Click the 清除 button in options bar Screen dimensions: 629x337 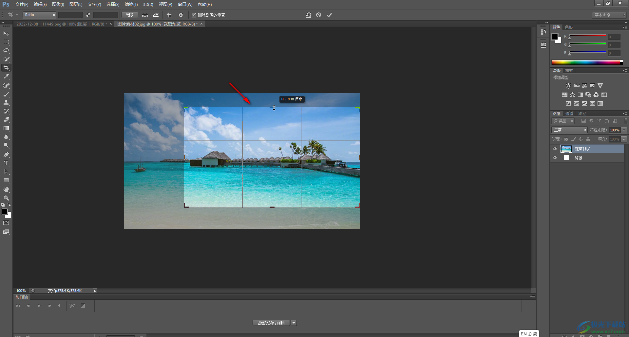(x=130, y=15)
